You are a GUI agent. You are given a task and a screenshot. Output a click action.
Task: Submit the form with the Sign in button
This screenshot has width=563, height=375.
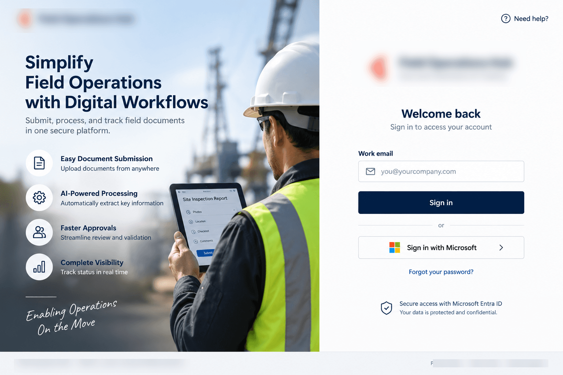(x=441, y=203)
